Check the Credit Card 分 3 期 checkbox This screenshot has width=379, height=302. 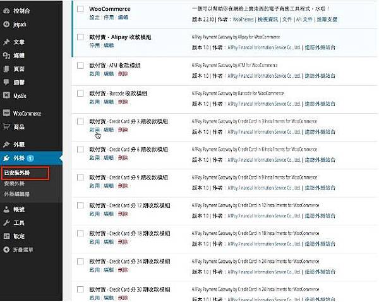click(80, 121)
